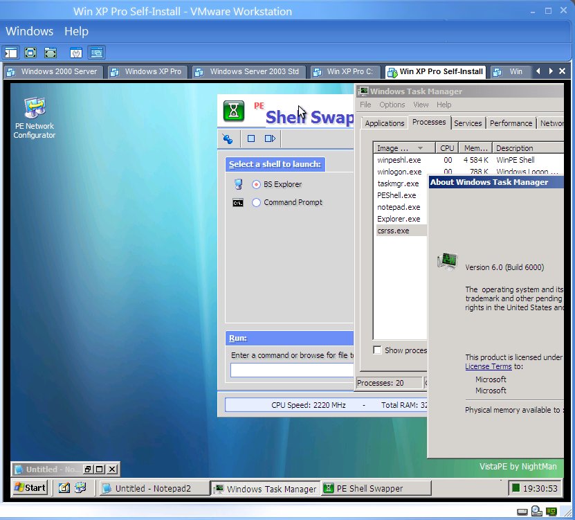The image size is (575, 520).
Task: Switch to Windows Server 2003 Std tab
Action: tap(248, 71)
